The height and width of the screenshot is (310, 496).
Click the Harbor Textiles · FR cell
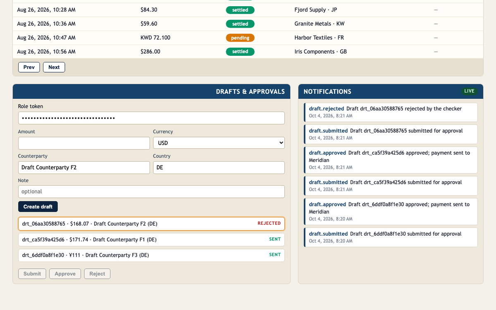tap(319, 38)
